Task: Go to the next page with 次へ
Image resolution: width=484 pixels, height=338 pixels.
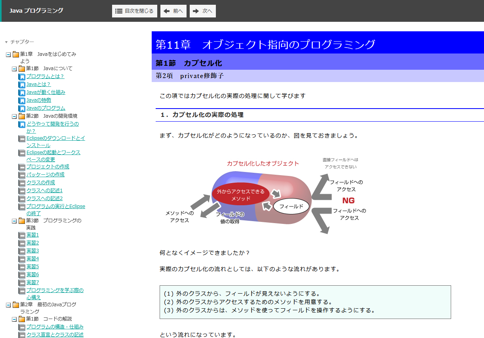Action: [x=202, y=11]
